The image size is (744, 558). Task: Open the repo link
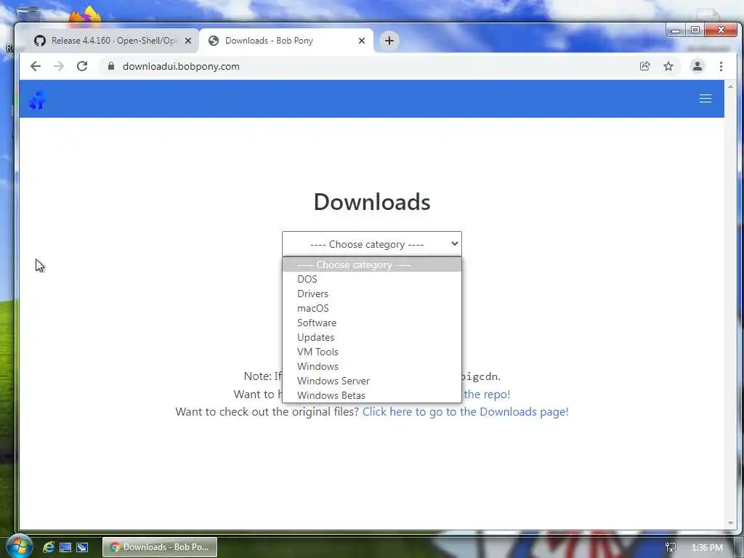[487, 395]
